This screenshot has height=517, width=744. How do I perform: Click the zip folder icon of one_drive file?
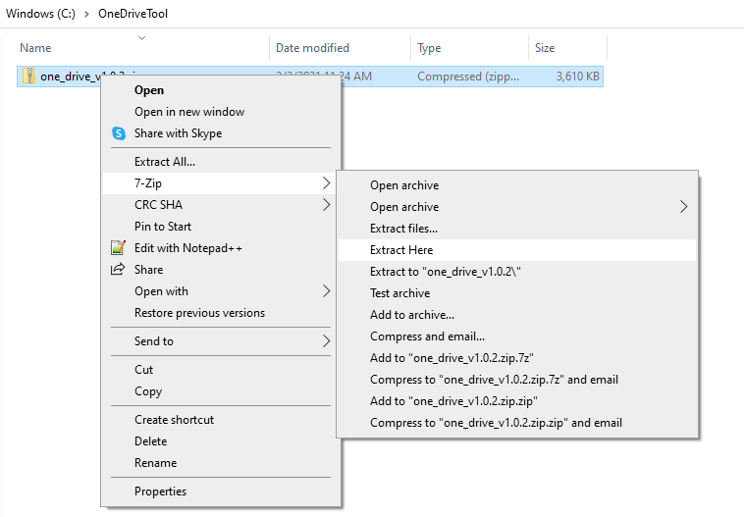click(x=29, y=76)
